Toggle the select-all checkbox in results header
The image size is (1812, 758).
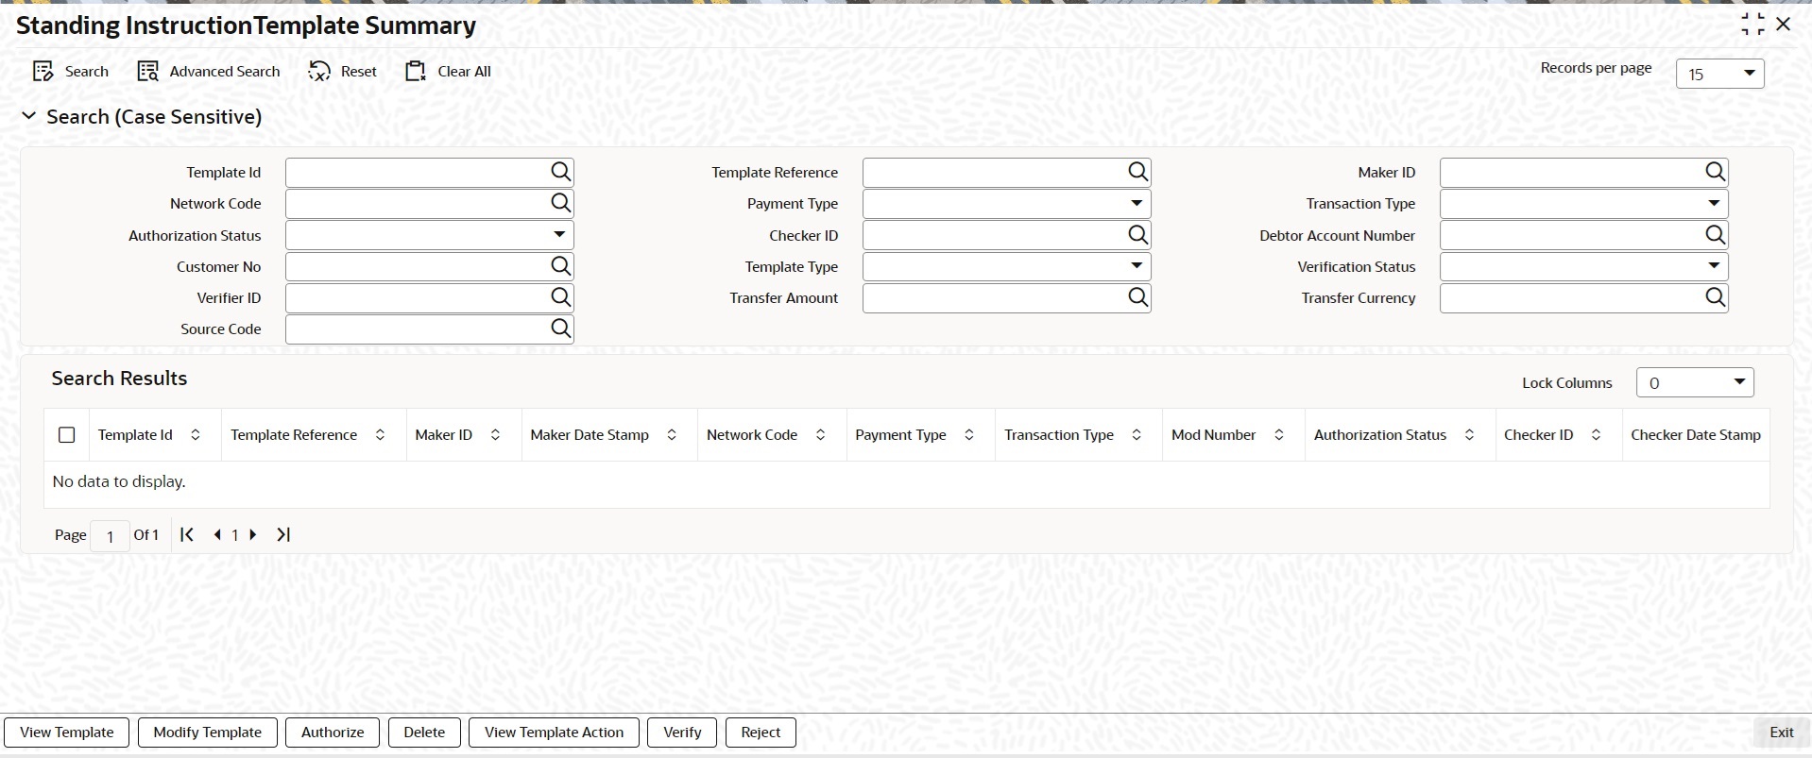tap(66, 435)
